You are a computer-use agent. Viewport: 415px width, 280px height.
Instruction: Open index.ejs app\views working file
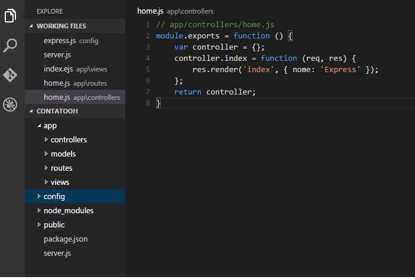[x=75, y=69]
